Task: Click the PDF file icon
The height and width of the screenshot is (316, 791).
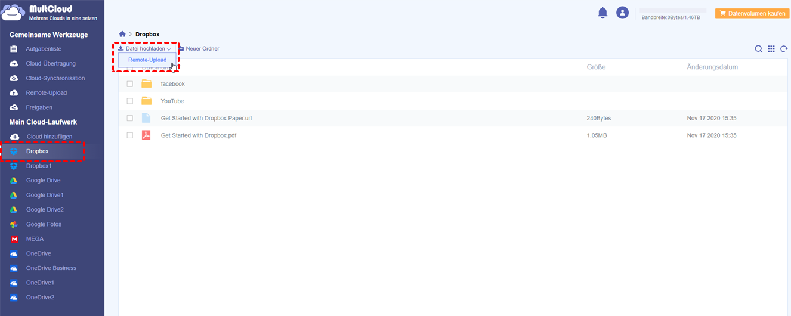Action: click(x=146, y=135)
